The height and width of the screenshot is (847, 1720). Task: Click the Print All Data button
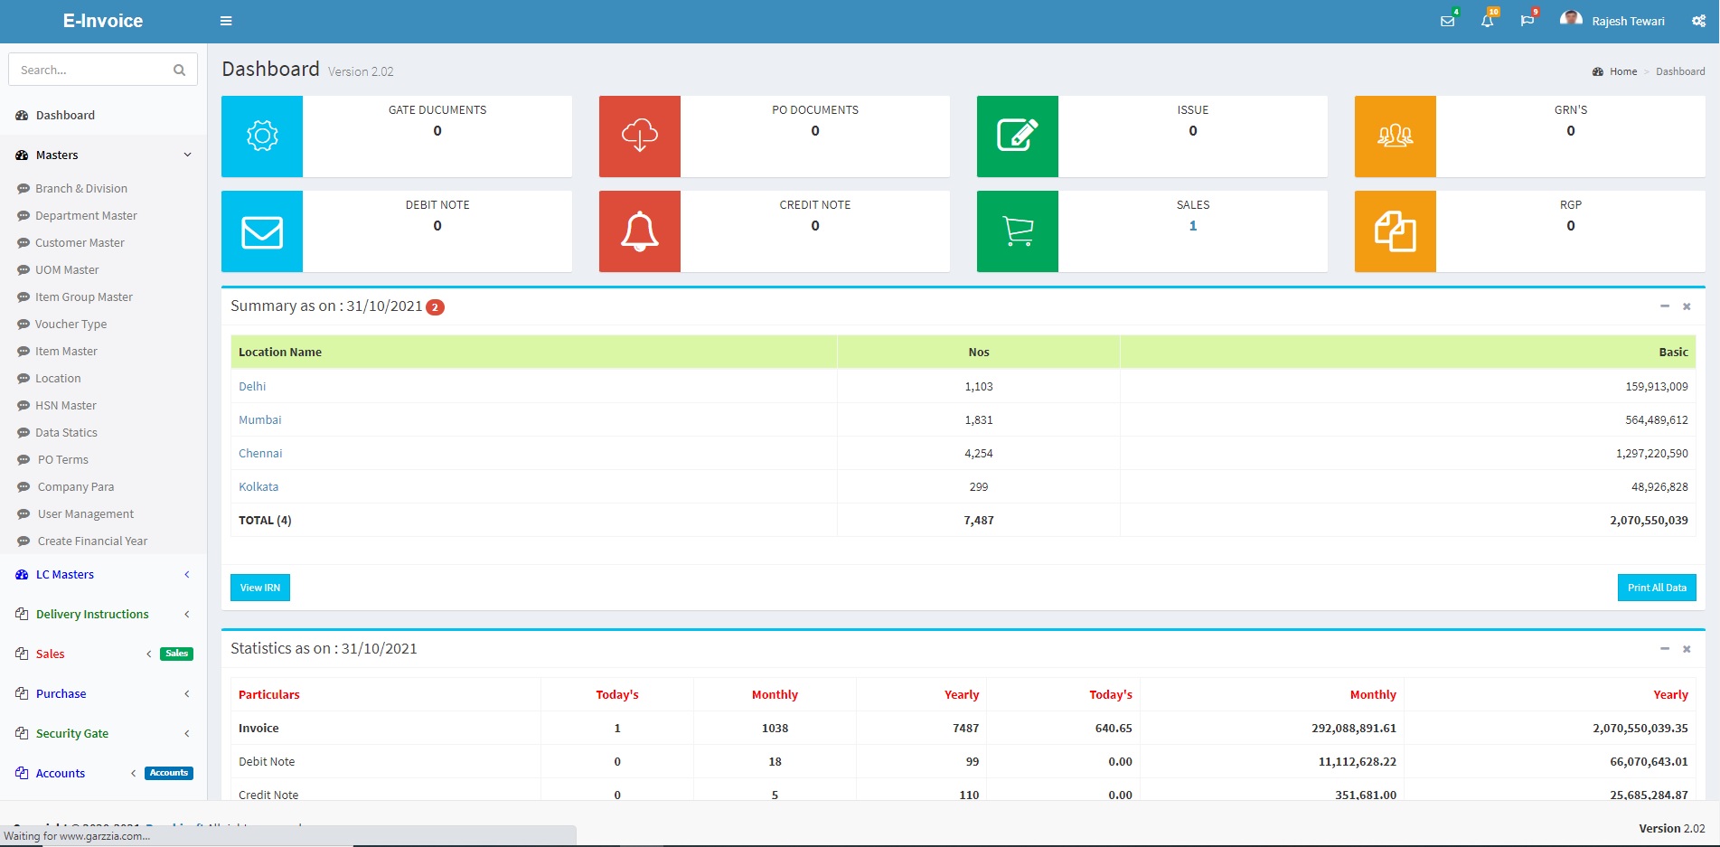[x=1656, y=588]
